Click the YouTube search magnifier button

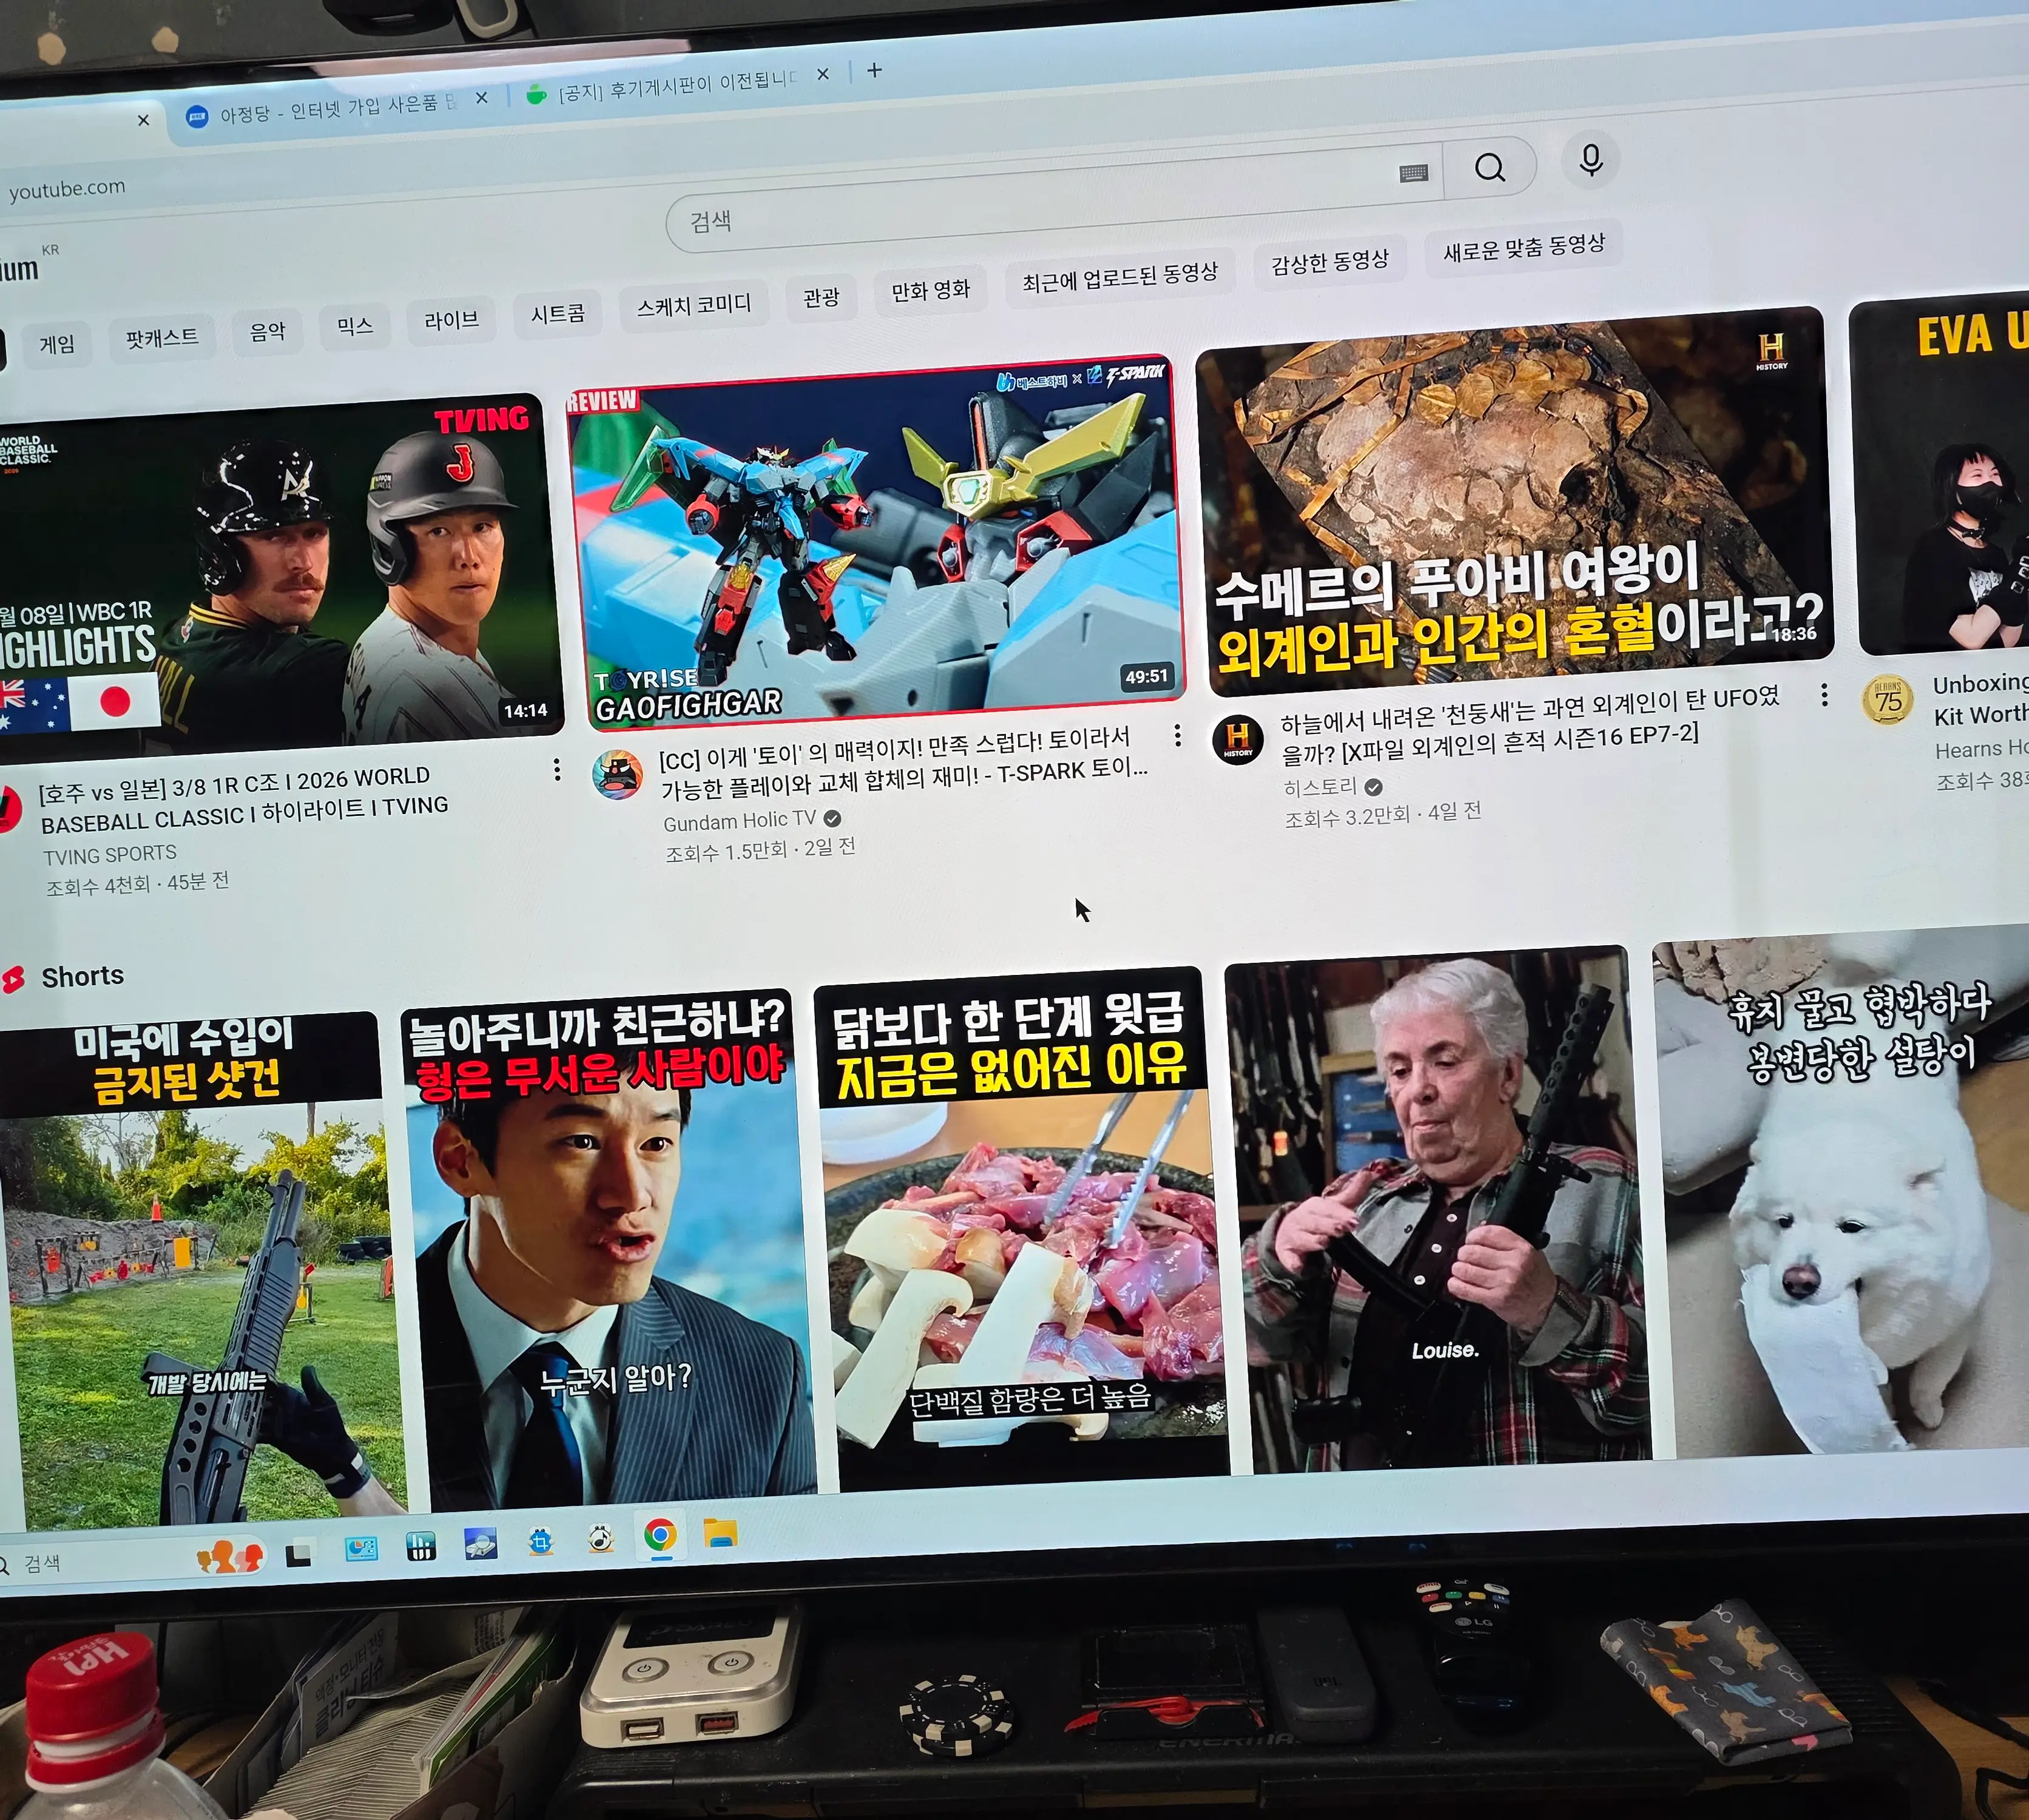(1489, 167)
